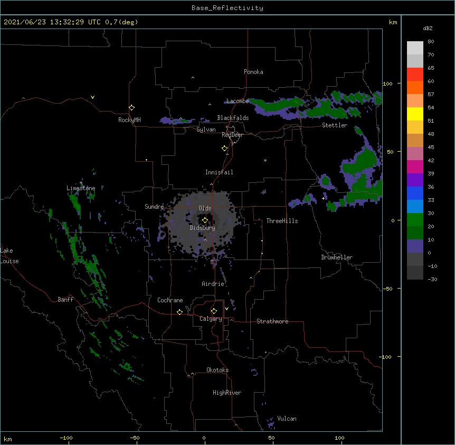Click the yellow diamond marker near RockyMH
Image resolution: width=455 pixels, height=445 pixels.
pos(131,107)
